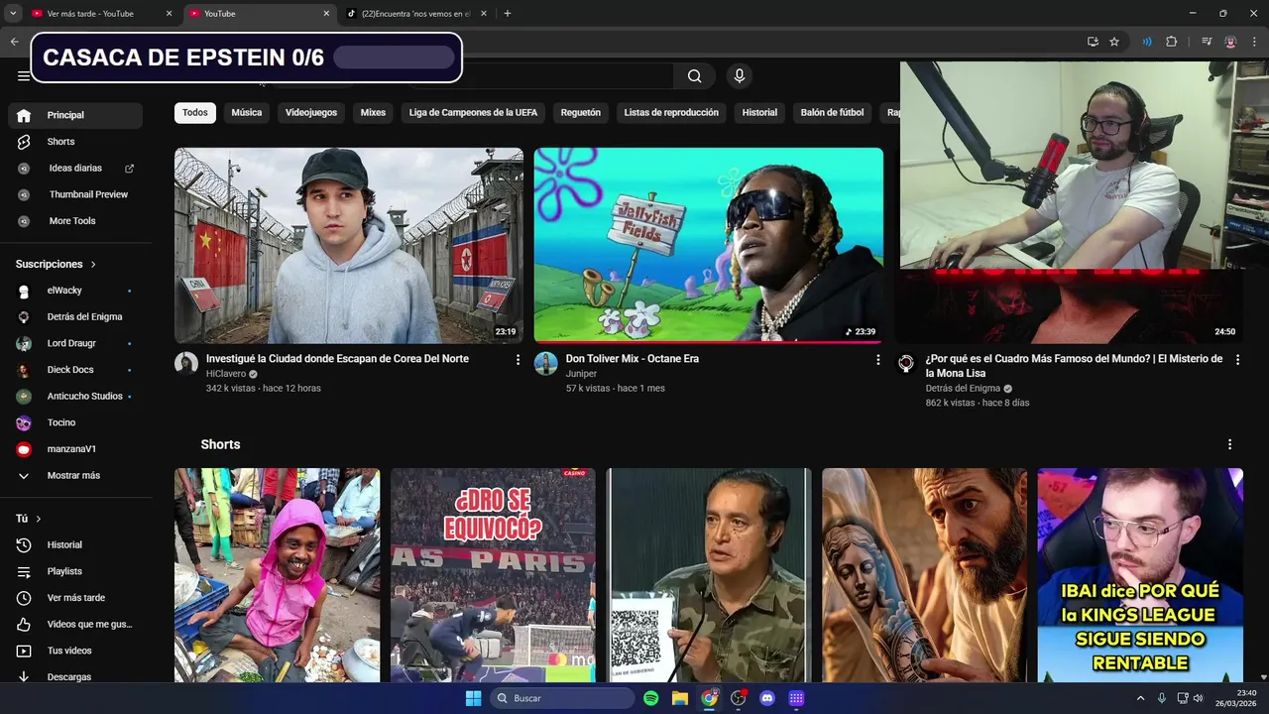Start voice search with microphone icon
This screenshot has height=714, width=1269.
(x=739, y=76)
